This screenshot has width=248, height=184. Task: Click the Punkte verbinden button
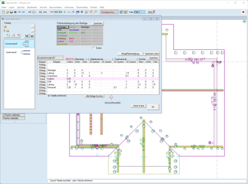(x=14, y=118)
